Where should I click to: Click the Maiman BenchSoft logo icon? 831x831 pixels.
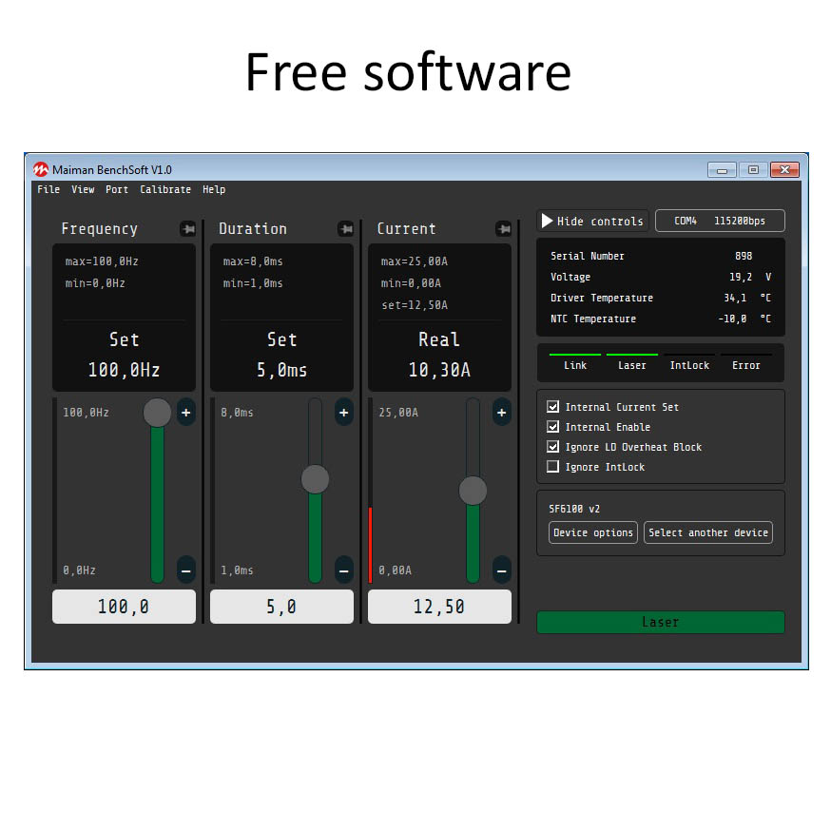(41, 169)
